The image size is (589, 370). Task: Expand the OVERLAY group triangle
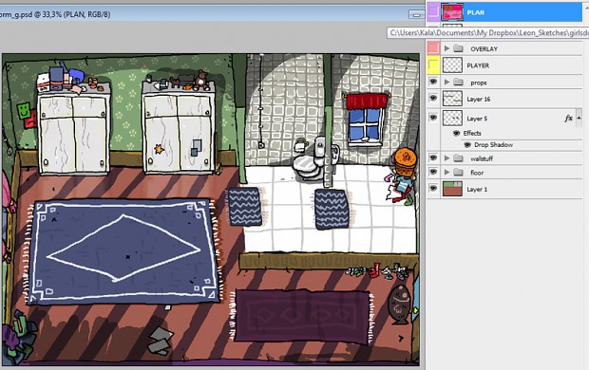pos(446,48)
